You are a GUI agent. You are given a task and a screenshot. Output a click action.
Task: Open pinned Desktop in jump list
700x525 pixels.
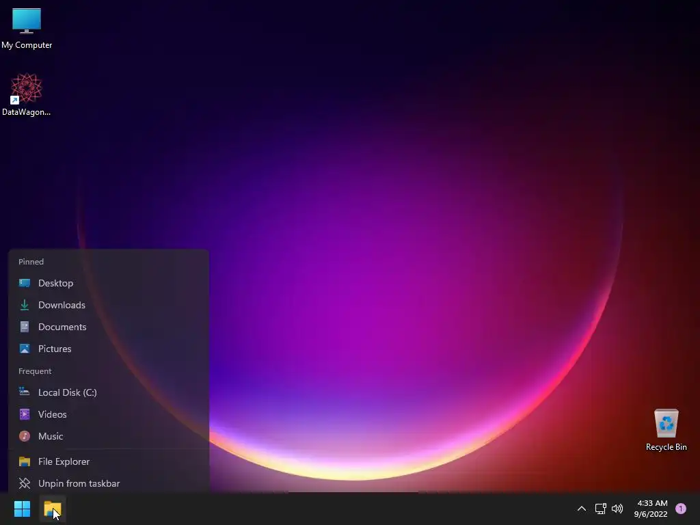109,283
